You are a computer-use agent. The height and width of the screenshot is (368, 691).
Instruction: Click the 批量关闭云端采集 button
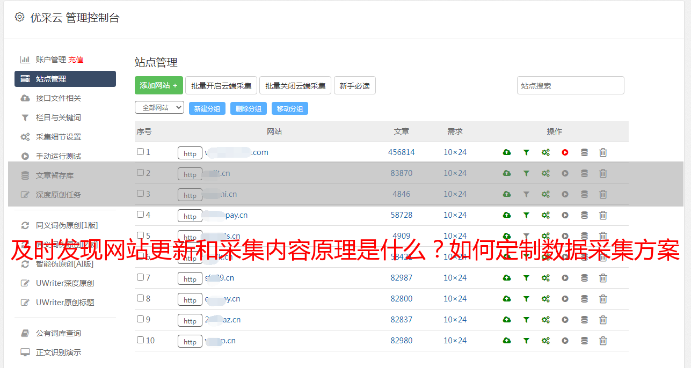pos(295,85)
